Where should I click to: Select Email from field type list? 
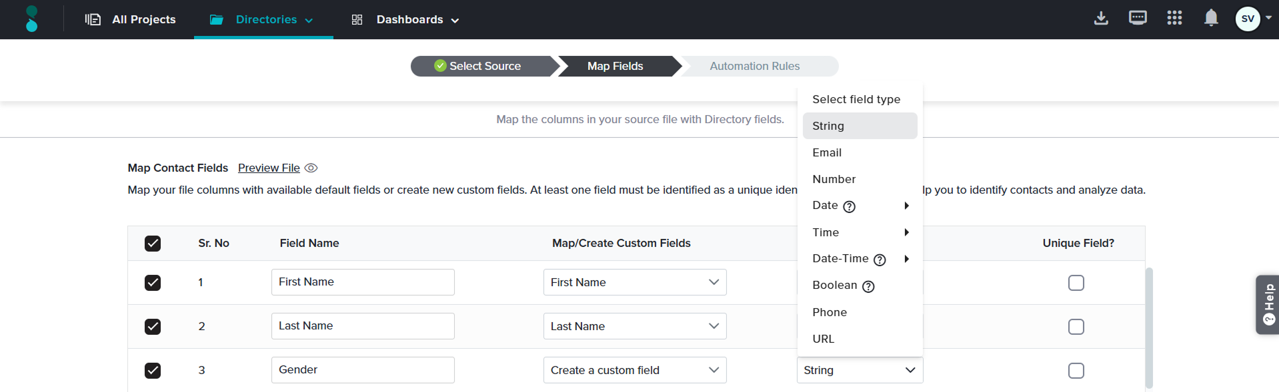tap(827, 152)
